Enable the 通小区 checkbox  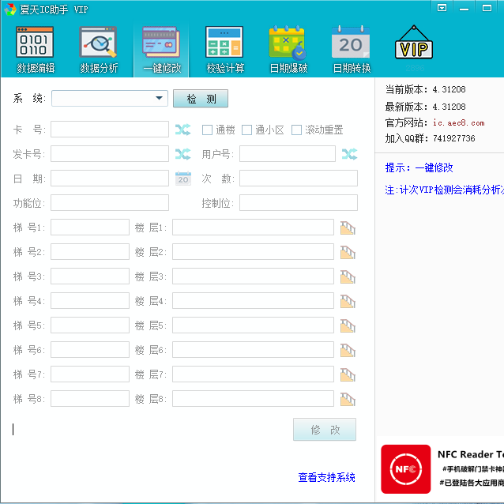point(247,130)
